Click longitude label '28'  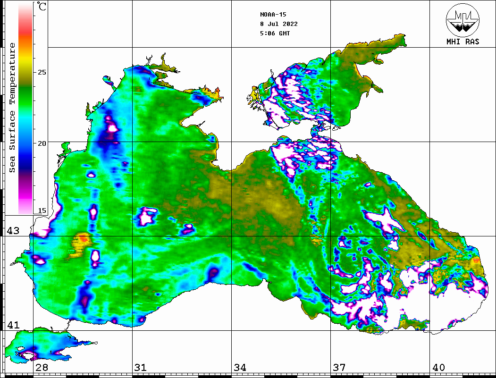[x=42, y=368]
